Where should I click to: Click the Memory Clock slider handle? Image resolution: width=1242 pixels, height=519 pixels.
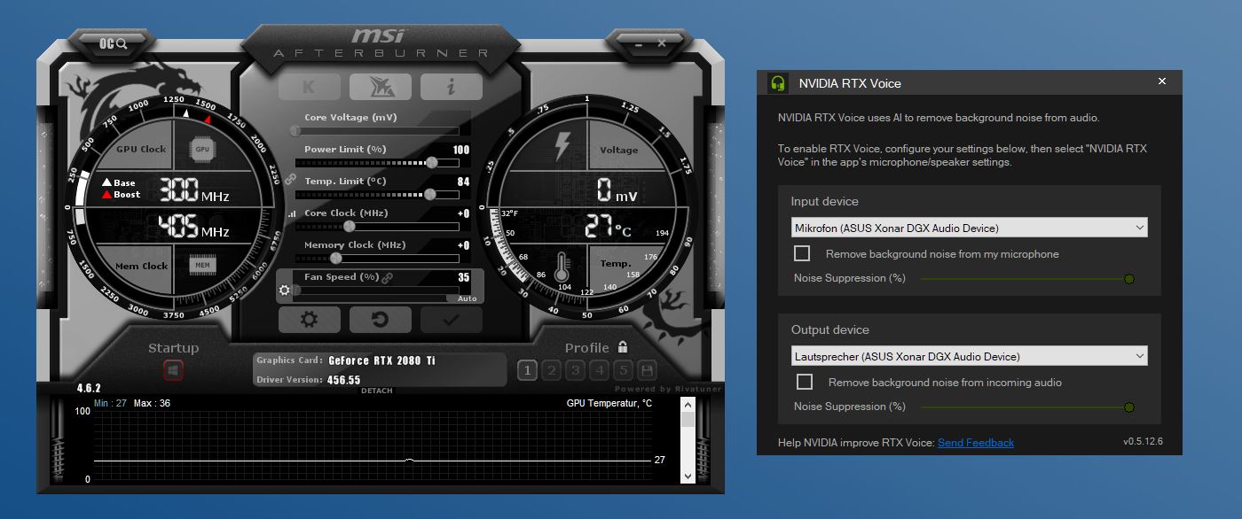tap(335, 258)
